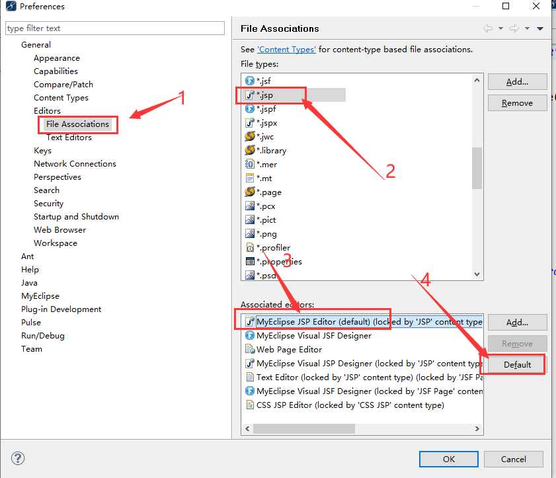556x478 pixels.
Task: Click the *.jspx file type icon
Action: pyautogui.click(x=250, y=123)
